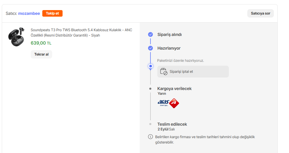Select the Hazırlanıyor status text
Image resolution: width=289 pixels, height=153 pixels.
pos(169,48)
